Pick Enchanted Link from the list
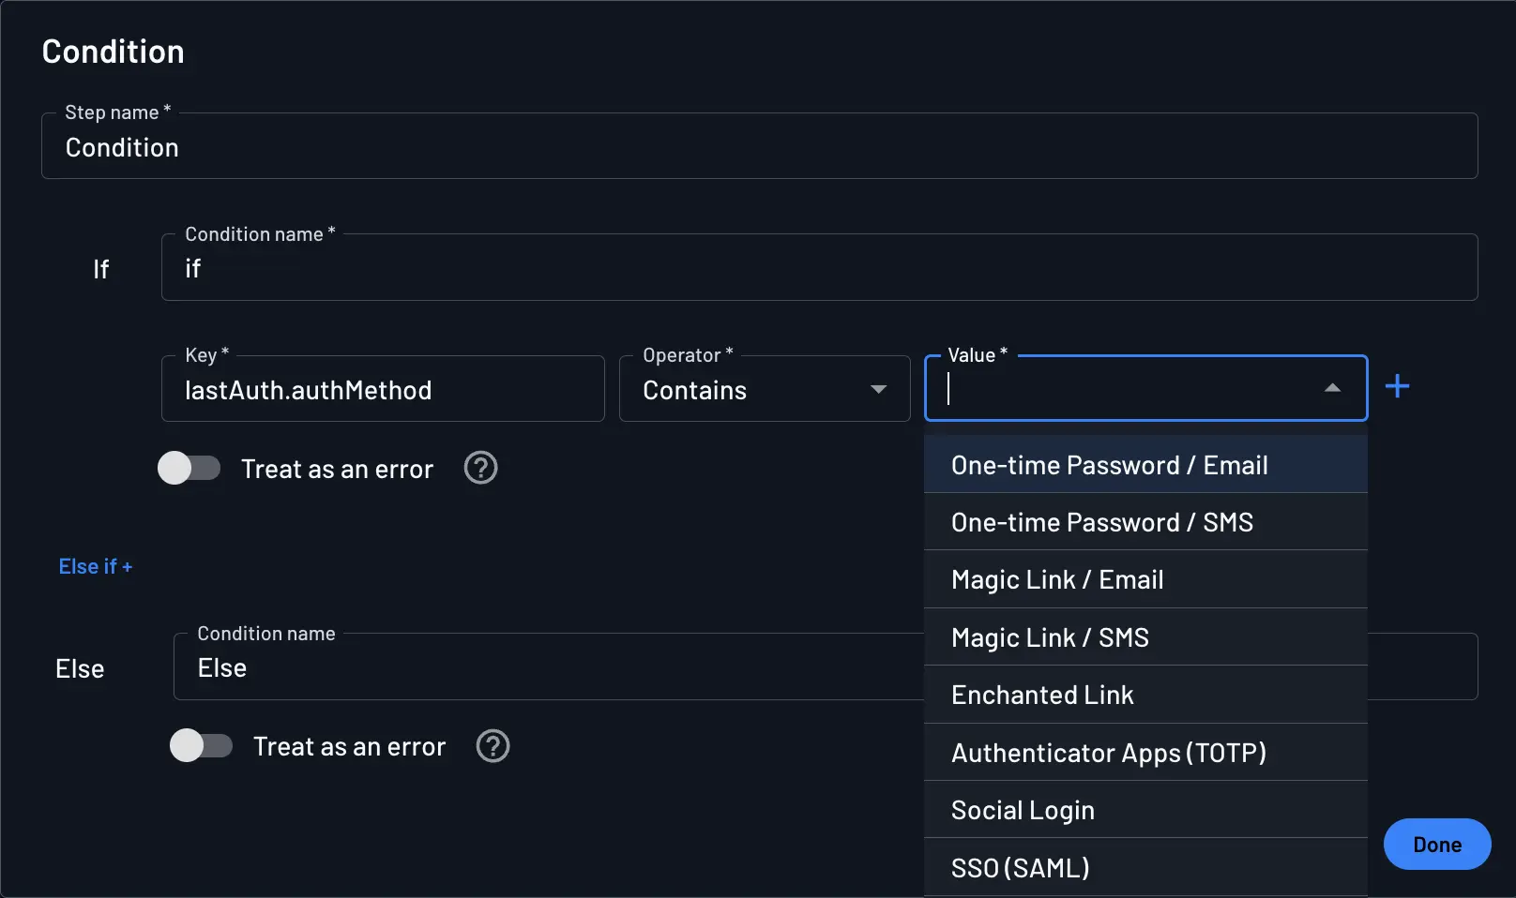This screenshot has height=898, width=1516. [x=1145, y=695]
